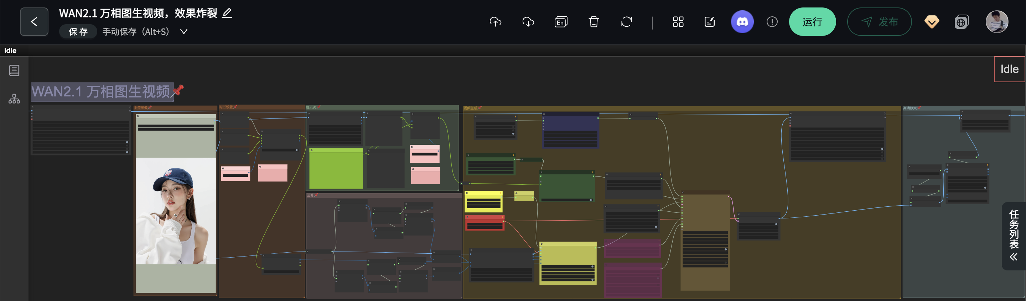Click the 时长设置 group label
The height and width of the screenshot is (301, 1026).
click(226, 107)
